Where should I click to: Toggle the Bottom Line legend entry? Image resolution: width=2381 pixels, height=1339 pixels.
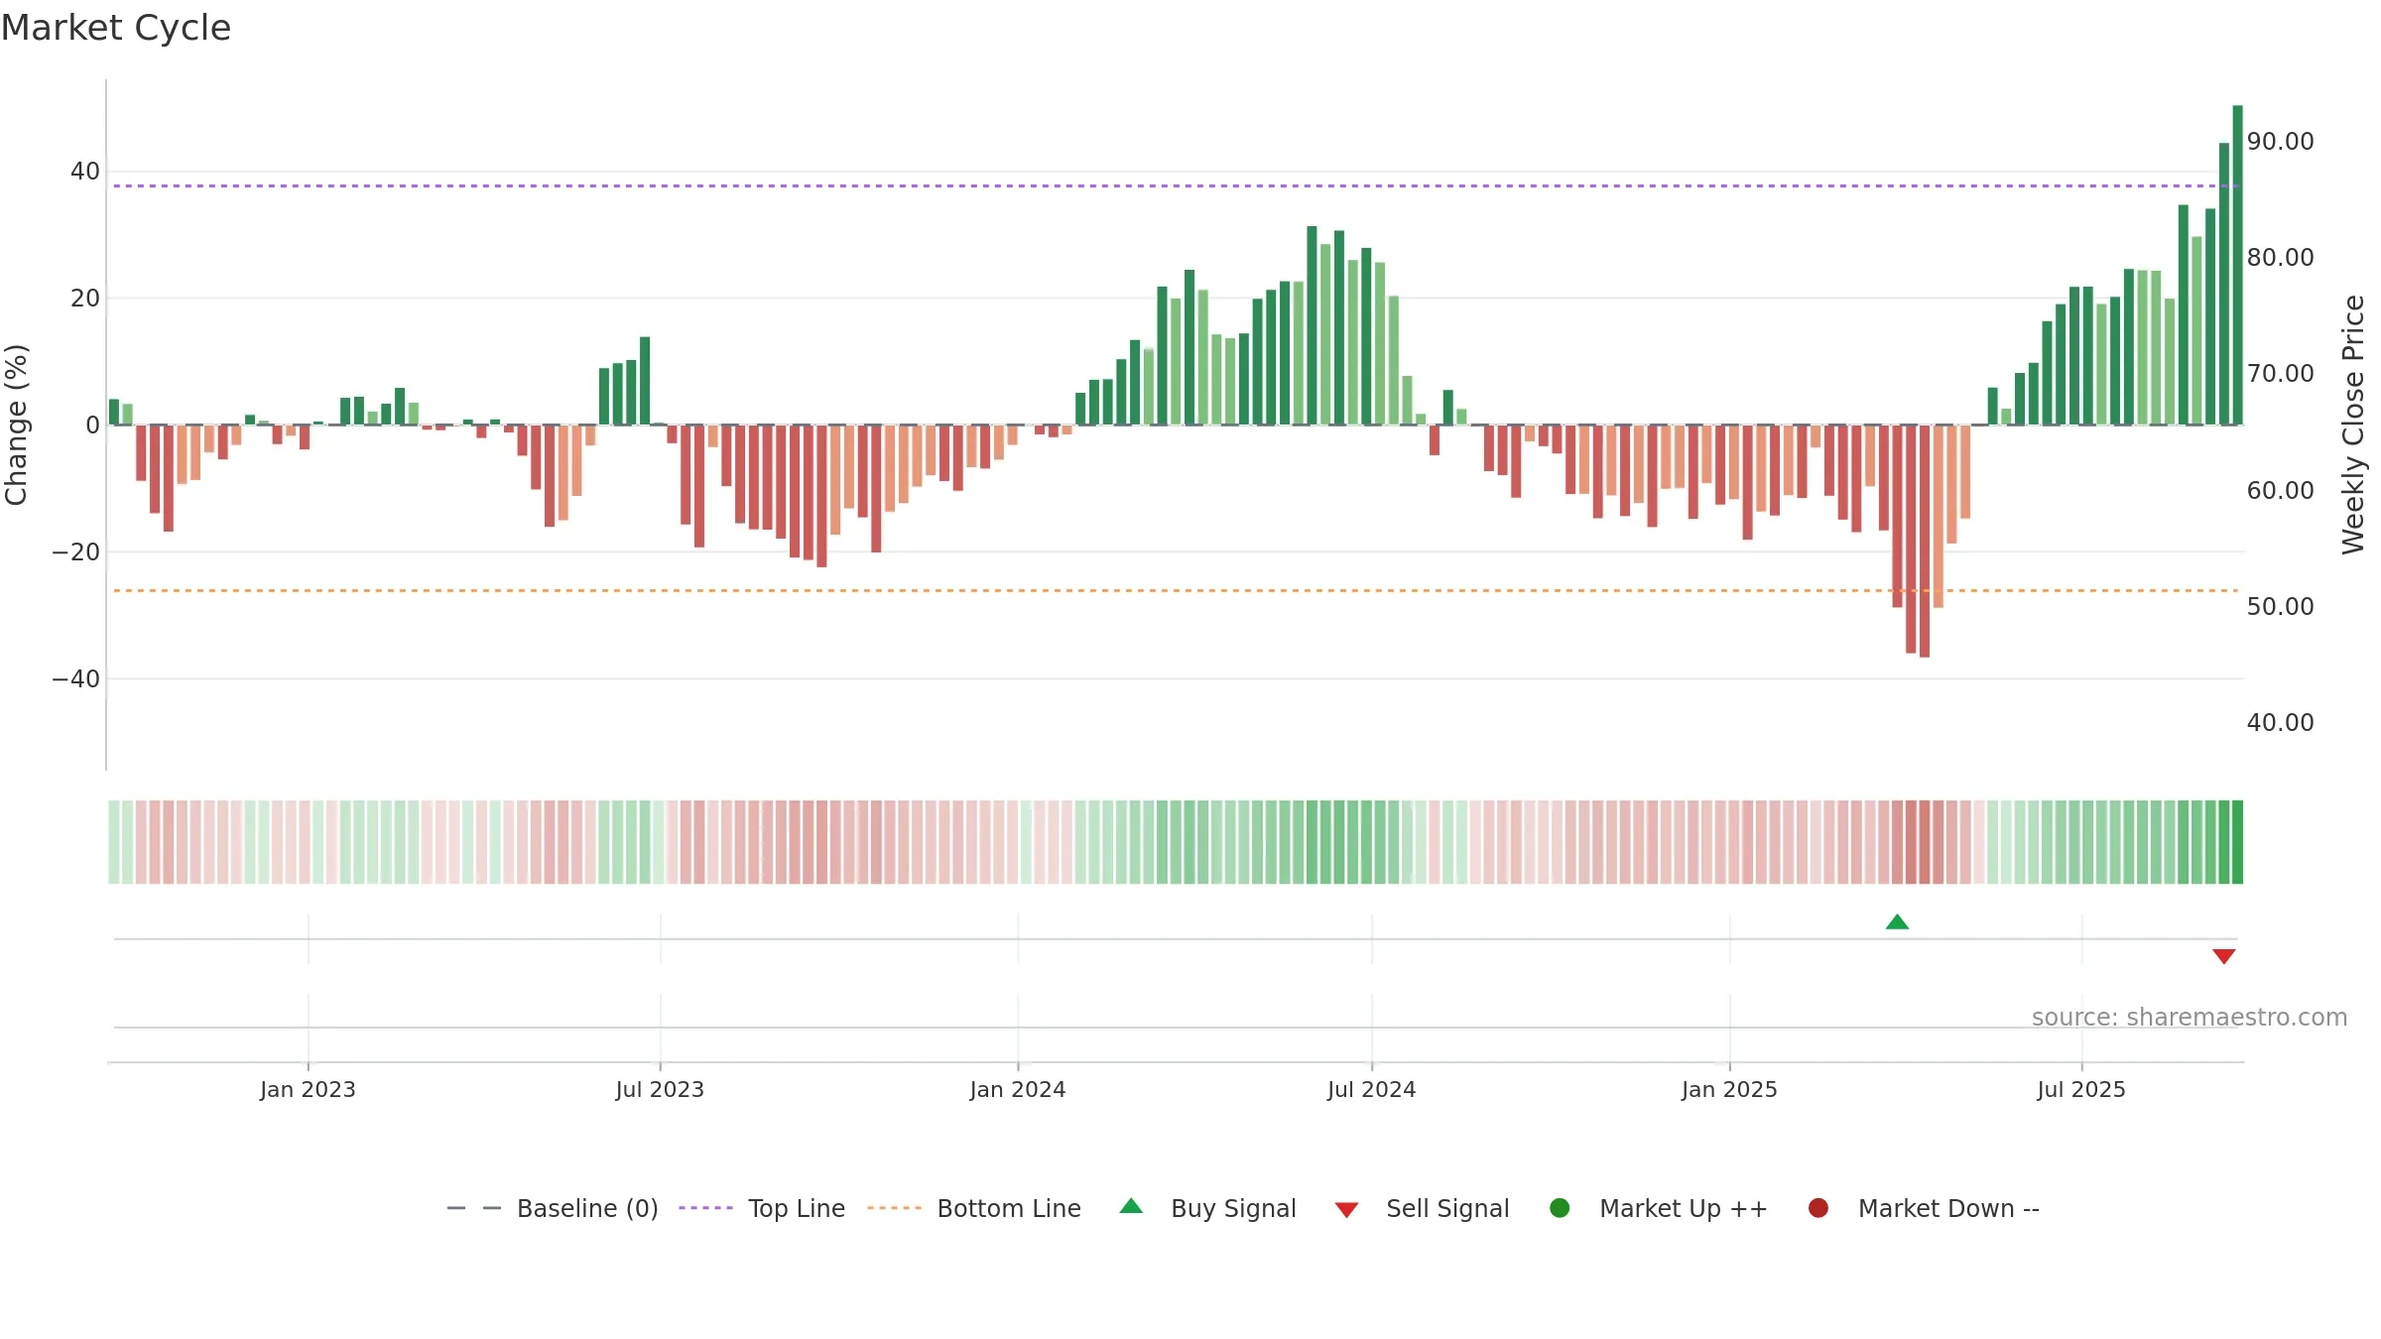tap(973, 1208)
